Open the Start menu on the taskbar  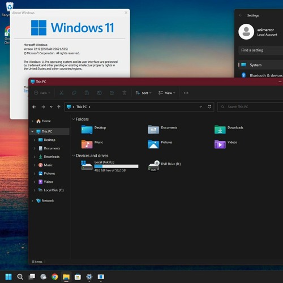8,277
